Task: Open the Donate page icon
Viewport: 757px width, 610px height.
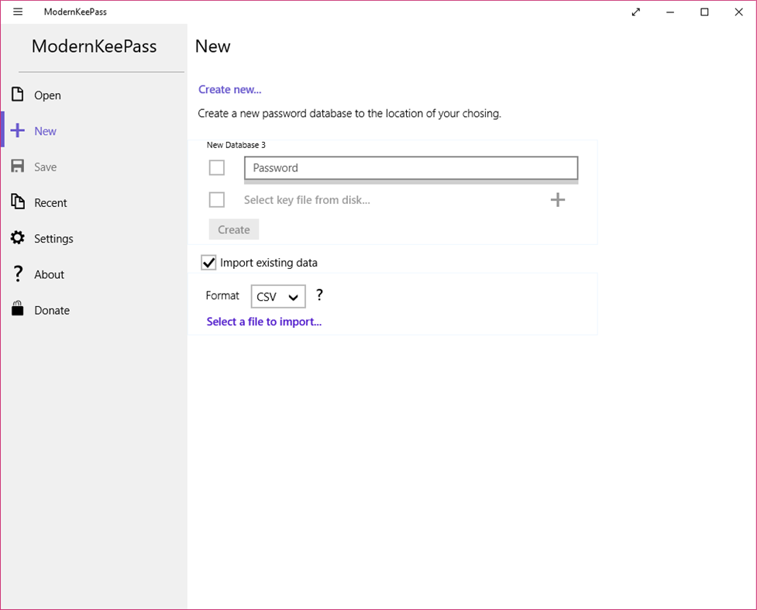Action: 17,309
